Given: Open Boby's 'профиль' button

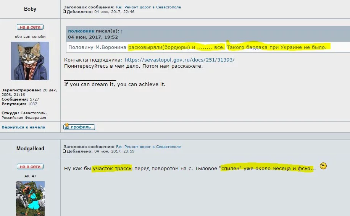Looking at the screenshot, I should pos(79,127).
